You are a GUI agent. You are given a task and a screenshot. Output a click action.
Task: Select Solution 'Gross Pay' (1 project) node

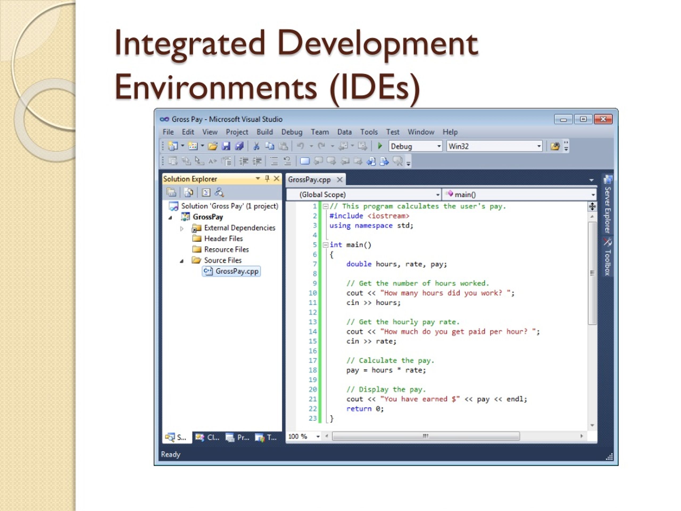click(223, 206)
